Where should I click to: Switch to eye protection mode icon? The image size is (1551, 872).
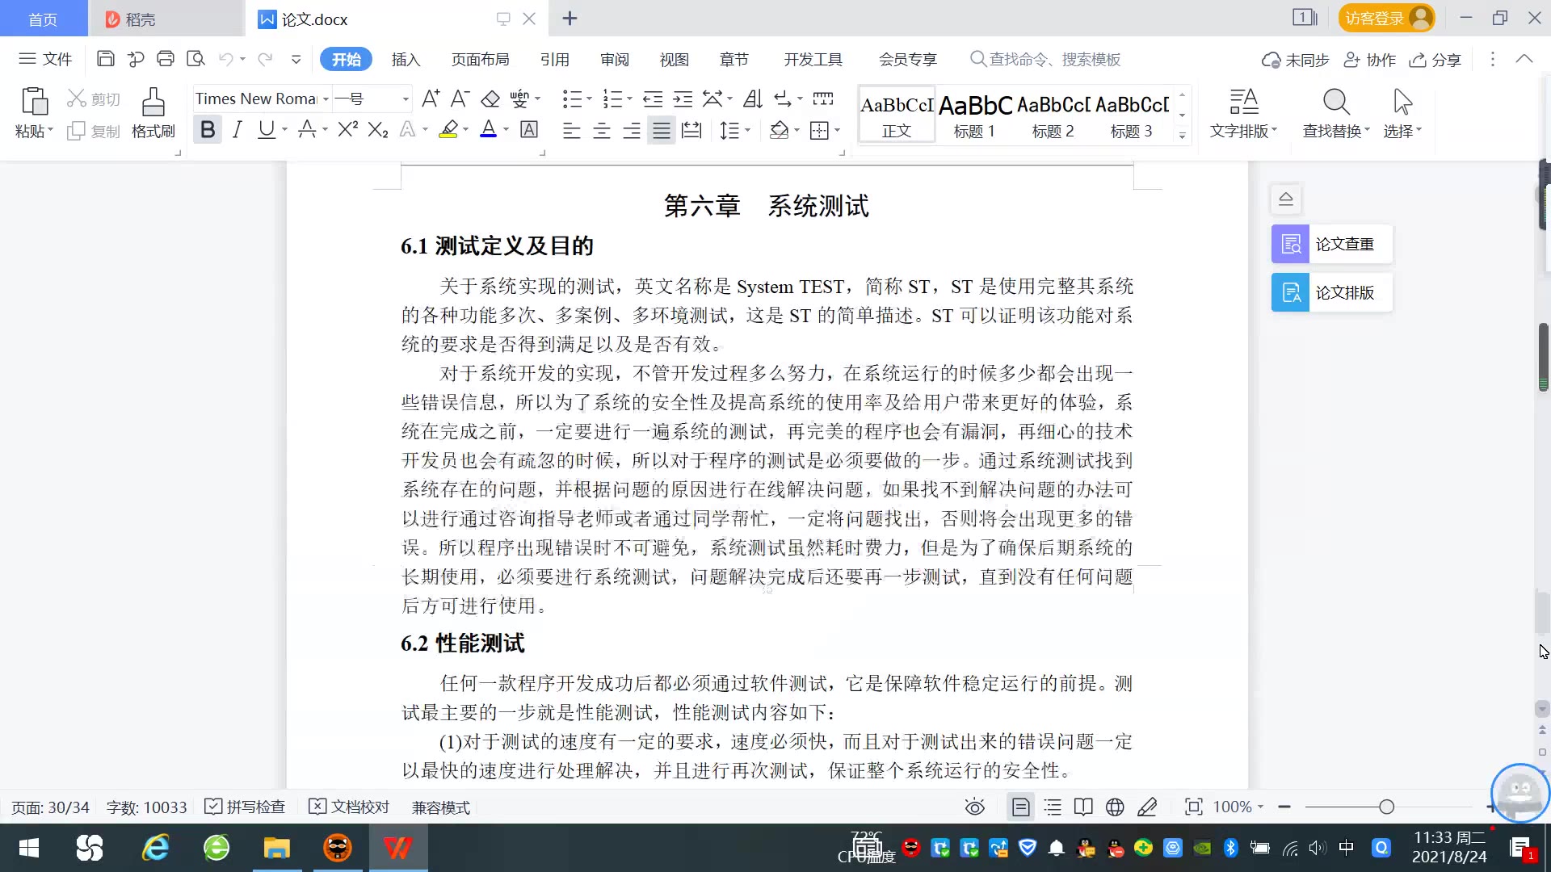point(975,807)
